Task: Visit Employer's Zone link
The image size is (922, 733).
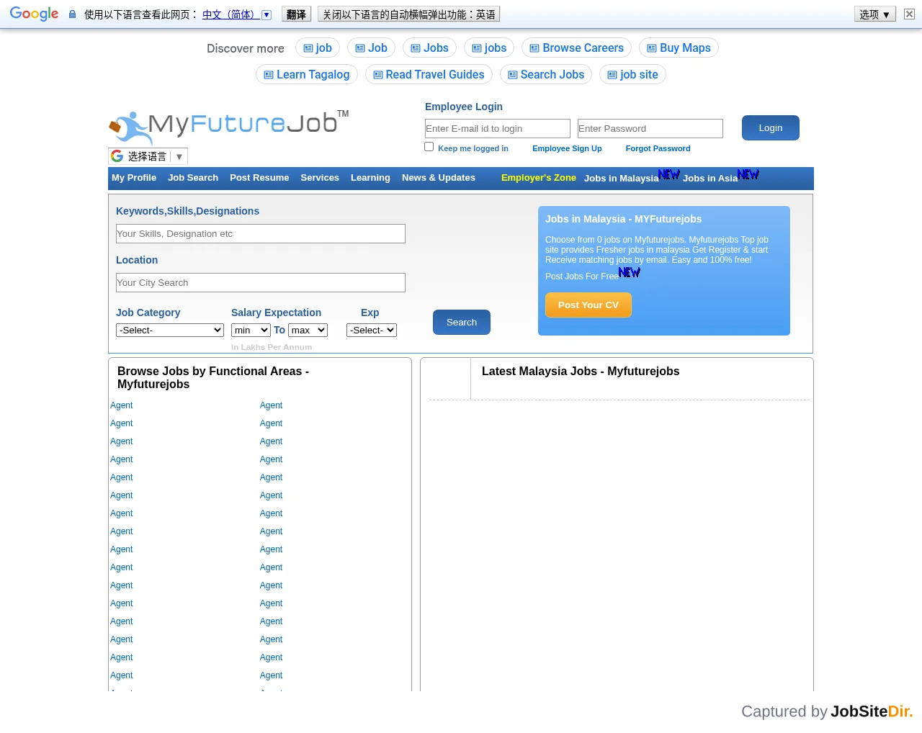Action: pos(539,178)
